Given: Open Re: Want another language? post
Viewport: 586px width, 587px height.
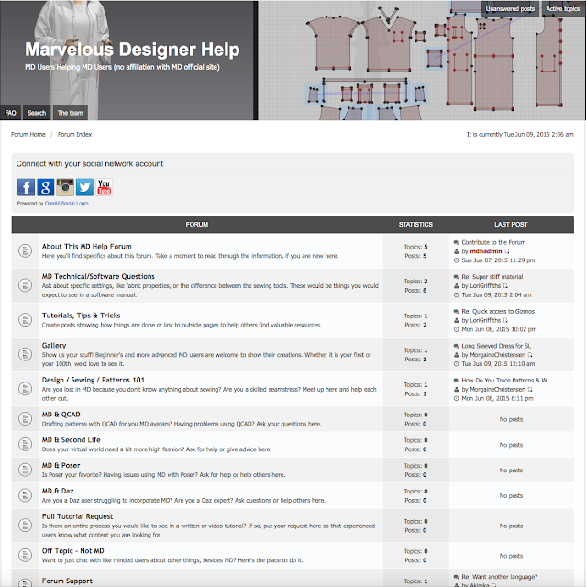Looking at the screenshot, I should click(x=500, y=577).
